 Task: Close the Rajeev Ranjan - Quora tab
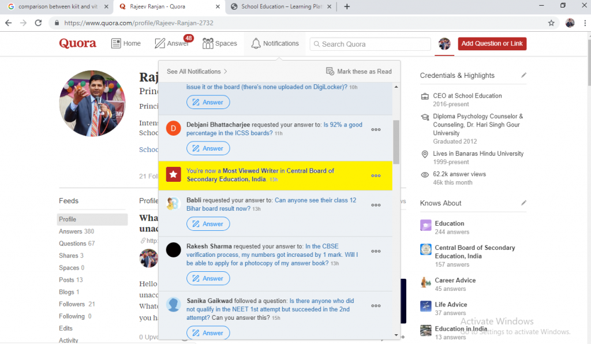218,6
